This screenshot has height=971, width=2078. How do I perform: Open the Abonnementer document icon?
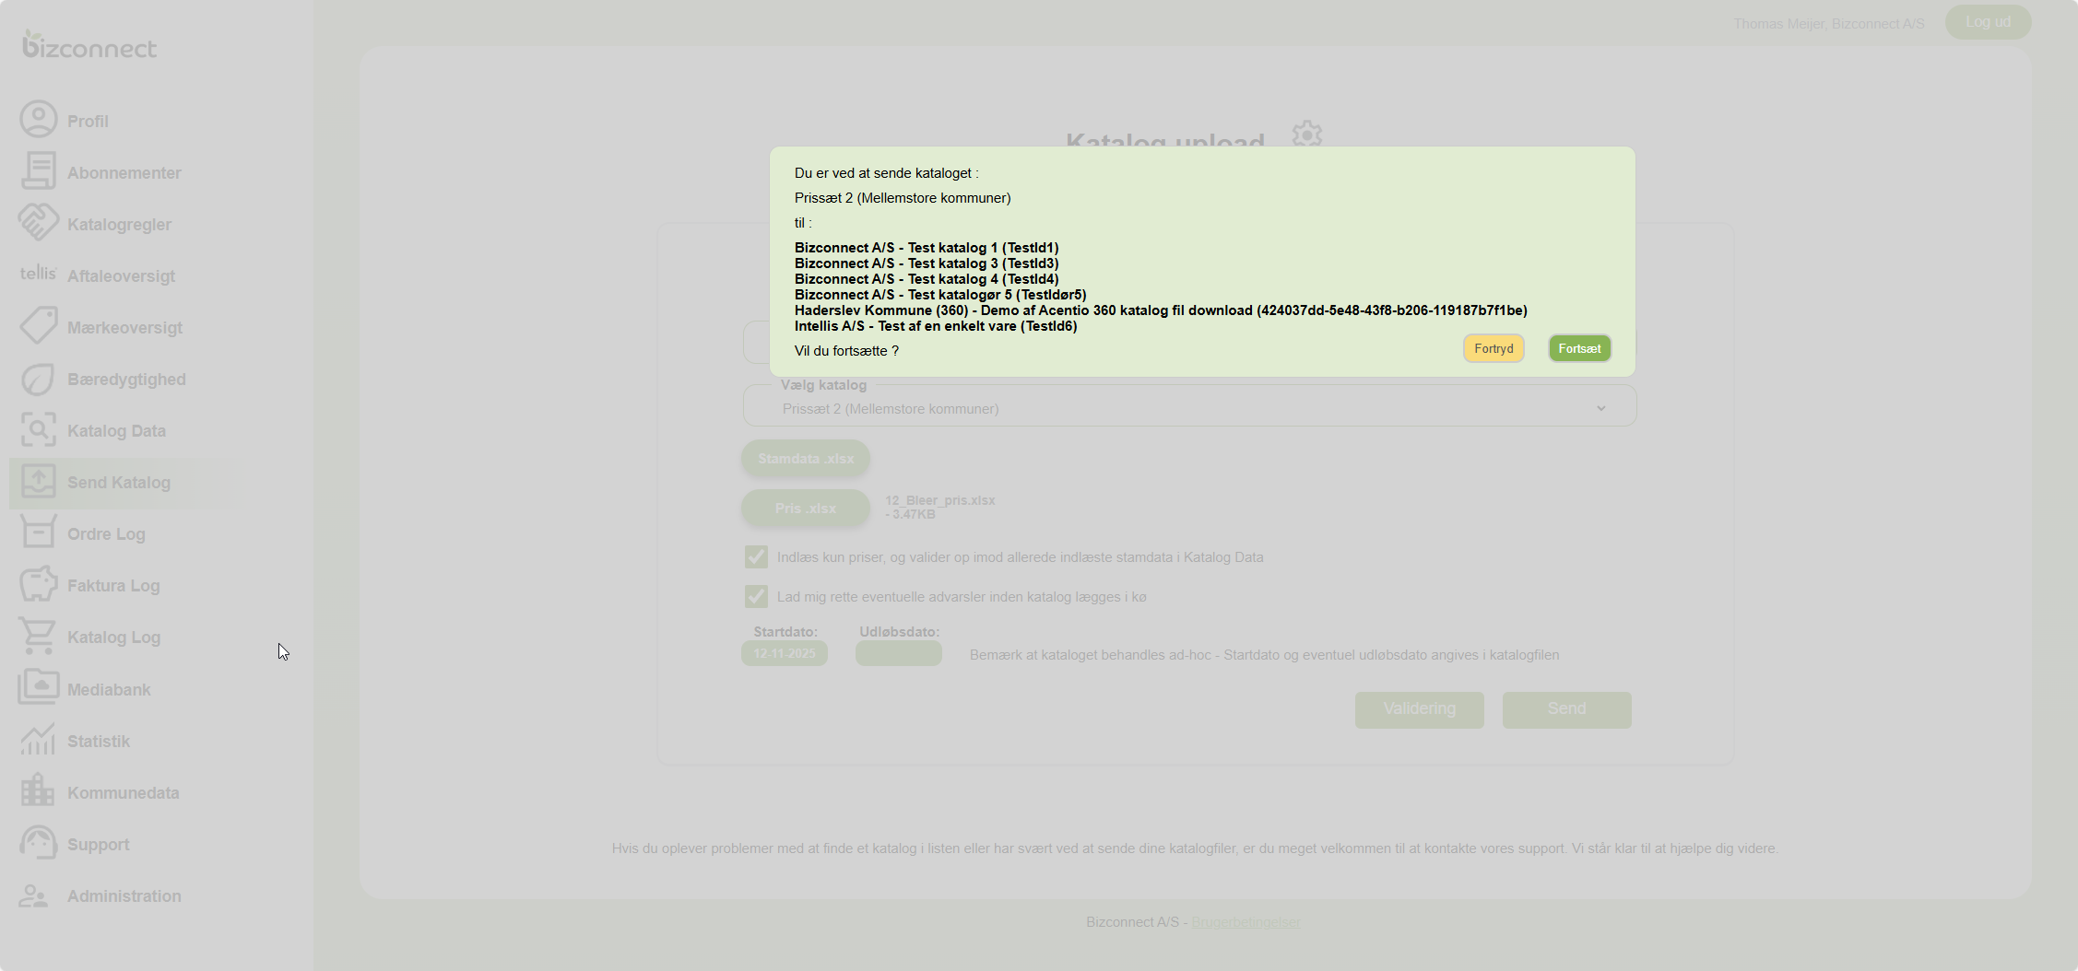point(39,171)
